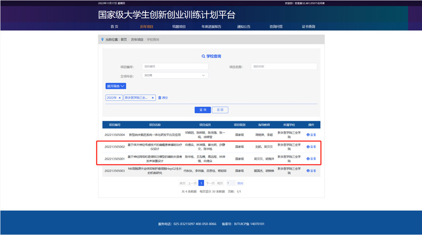This screenshot has height=235, width=422.
Task: Remove the 2022年 filter tag
Action: [x=120, y=97]
